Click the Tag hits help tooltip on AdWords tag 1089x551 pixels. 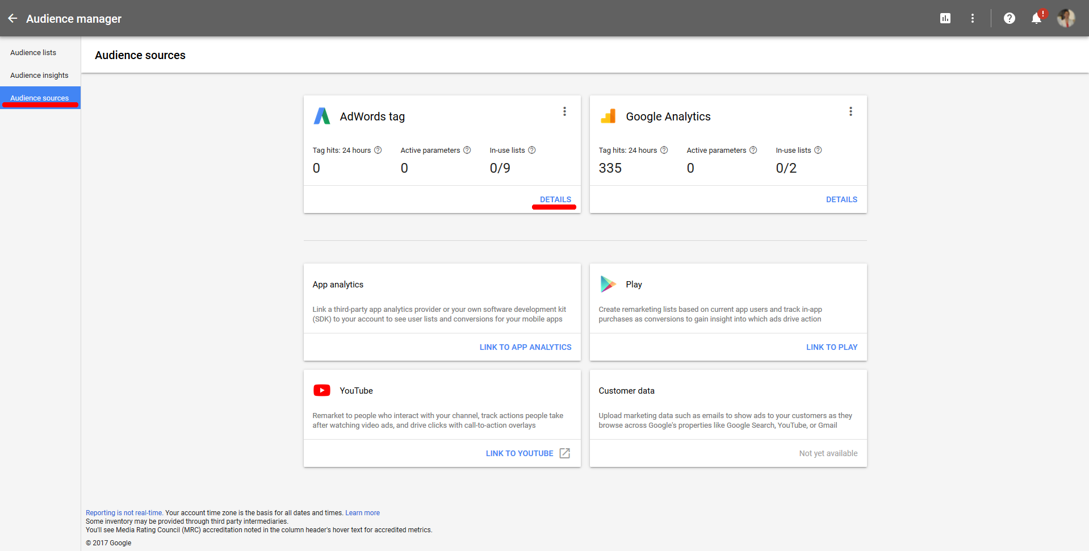click(378, 150)
